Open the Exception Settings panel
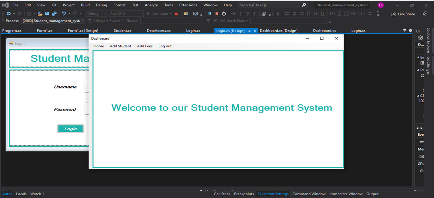This screenshot has height=198, width=434. pyautogui.click(x=273, y=194)
